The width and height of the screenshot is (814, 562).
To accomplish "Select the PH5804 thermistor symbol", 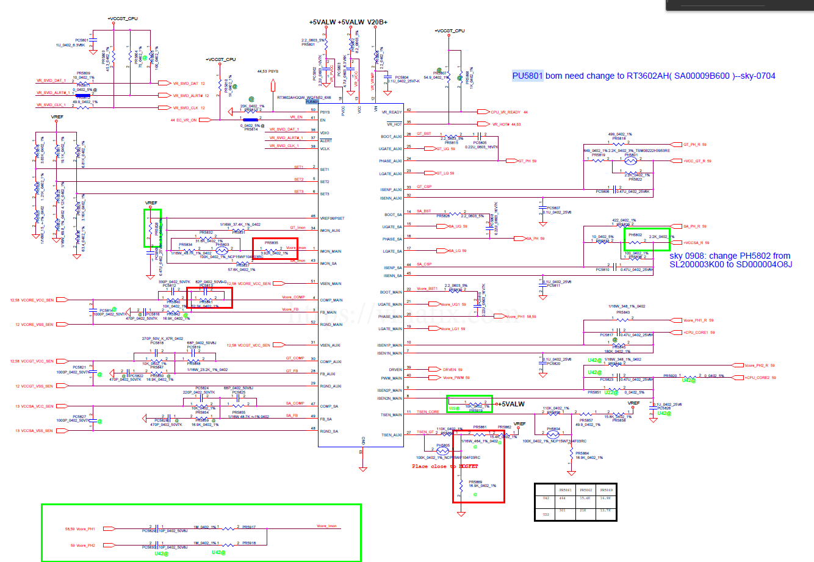I will pyautogui.click(x=553, y=435).
